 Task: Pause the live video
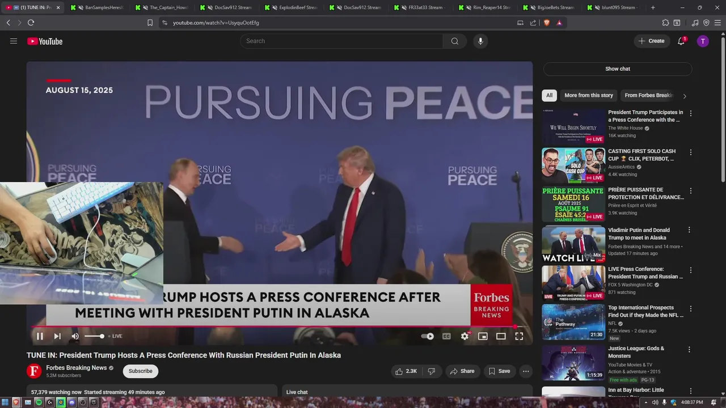[x=40, y=336]
